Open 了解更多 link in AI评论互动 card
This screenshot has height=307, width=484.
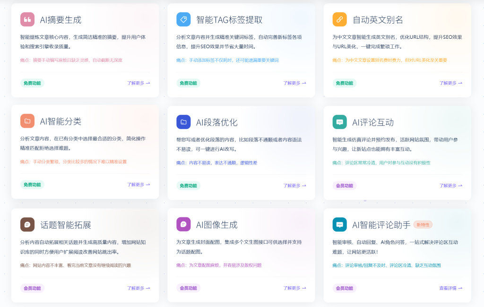450,186
